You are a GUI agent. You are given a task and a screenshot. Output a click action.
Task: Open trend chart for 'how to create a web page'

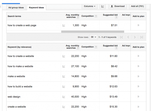64,25
